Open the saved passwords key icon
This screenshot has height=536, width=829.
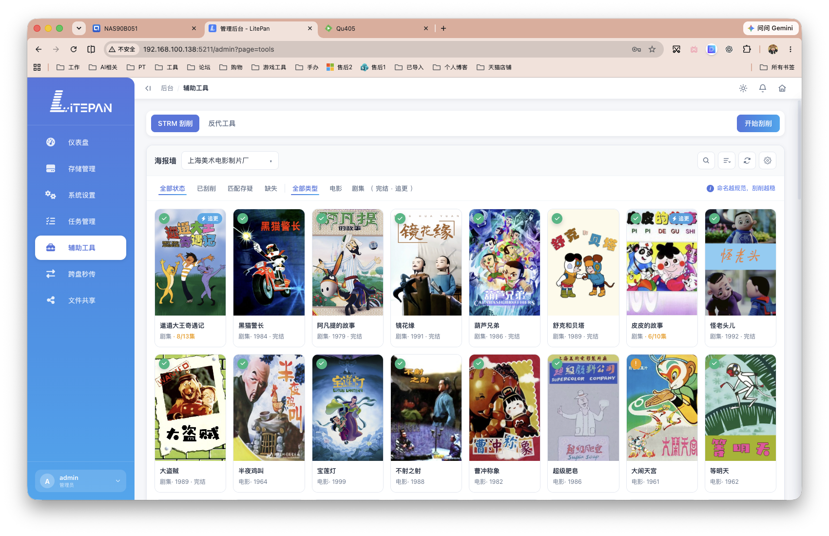click(x=636, y=49)
